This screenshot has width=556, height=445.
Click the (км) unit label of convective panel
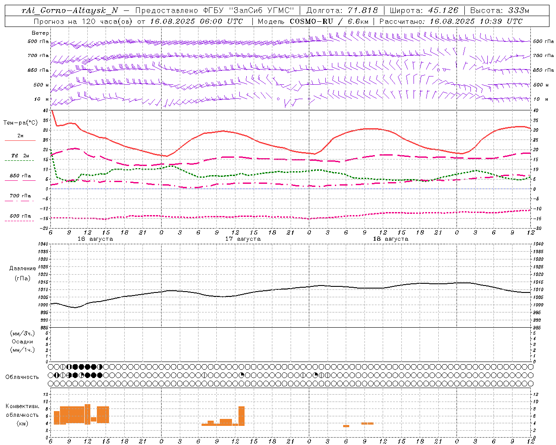[23, 423]
